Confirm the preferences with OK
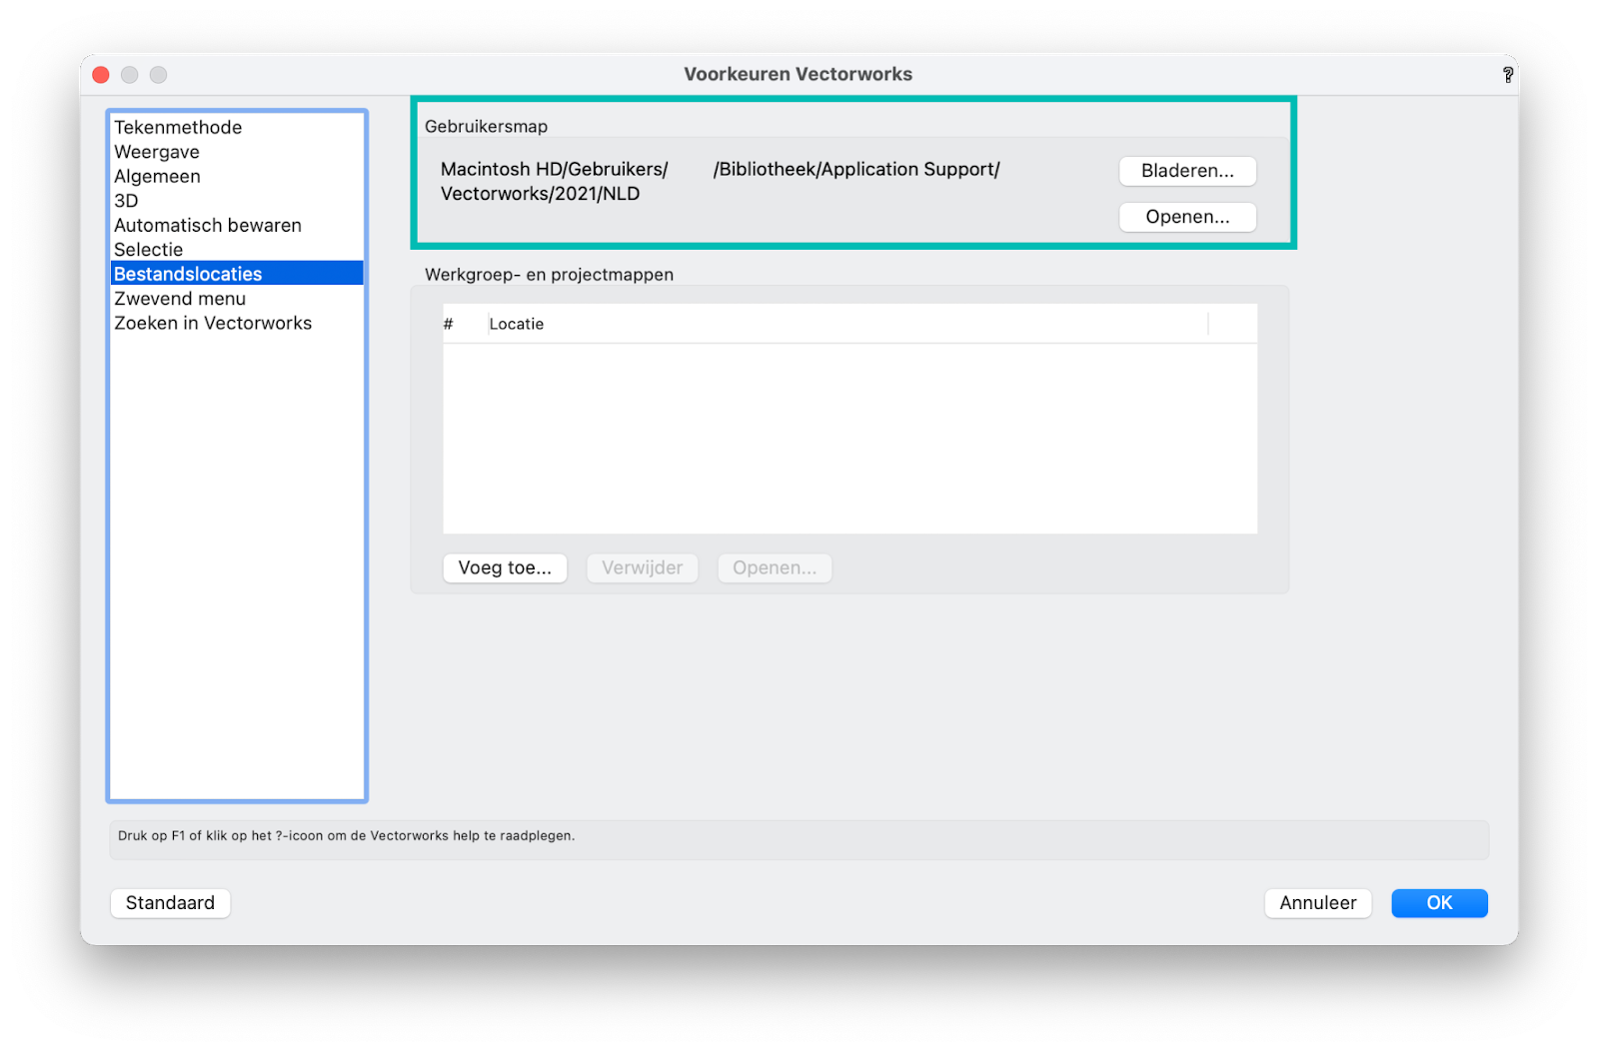This screenshot has height=1052, width=1599. point(1439,903)
